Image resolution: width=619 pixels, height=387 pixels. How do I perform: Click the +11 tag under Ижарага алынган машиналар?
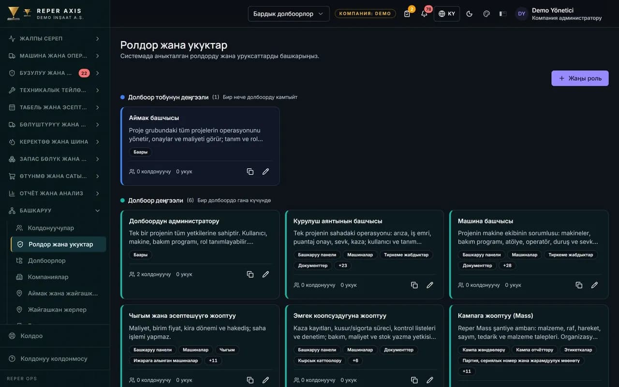point(213,360)
